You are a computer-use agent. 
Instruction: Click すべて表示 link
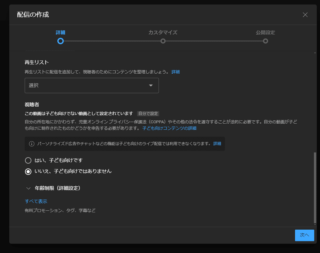[36, 201]
